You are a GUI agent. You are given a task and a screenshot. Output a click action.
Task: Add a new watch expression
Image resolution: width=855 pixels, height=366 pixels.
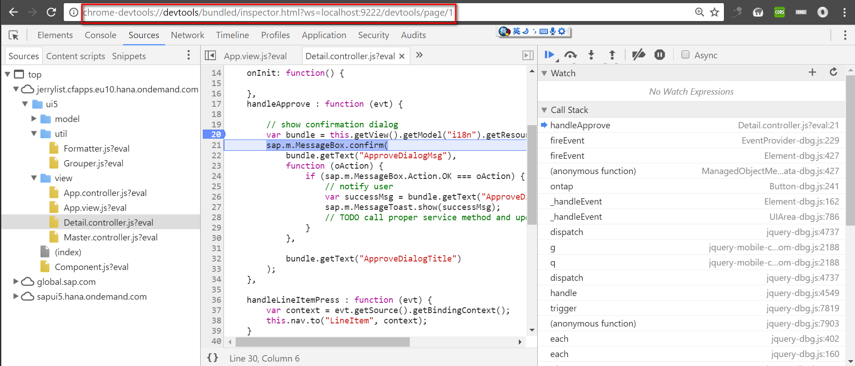click(x=812, y=72)
